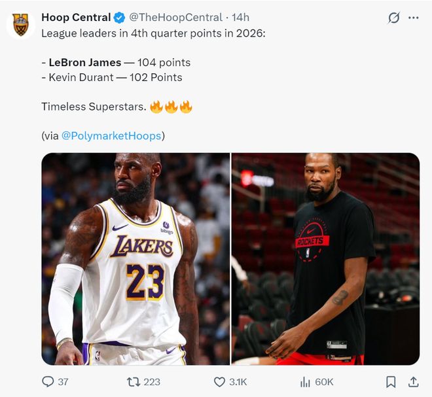This screenshot has height=397, width=432.
Task: Click the repost arrows icon
Action: 133,381
